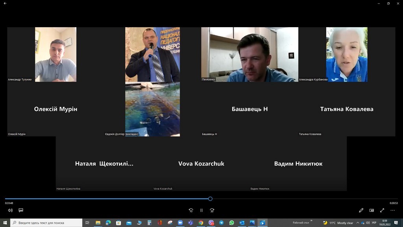403x227 pixels.
Task: Go back with the top-left arrow
Action: click(x=5, y=3)
